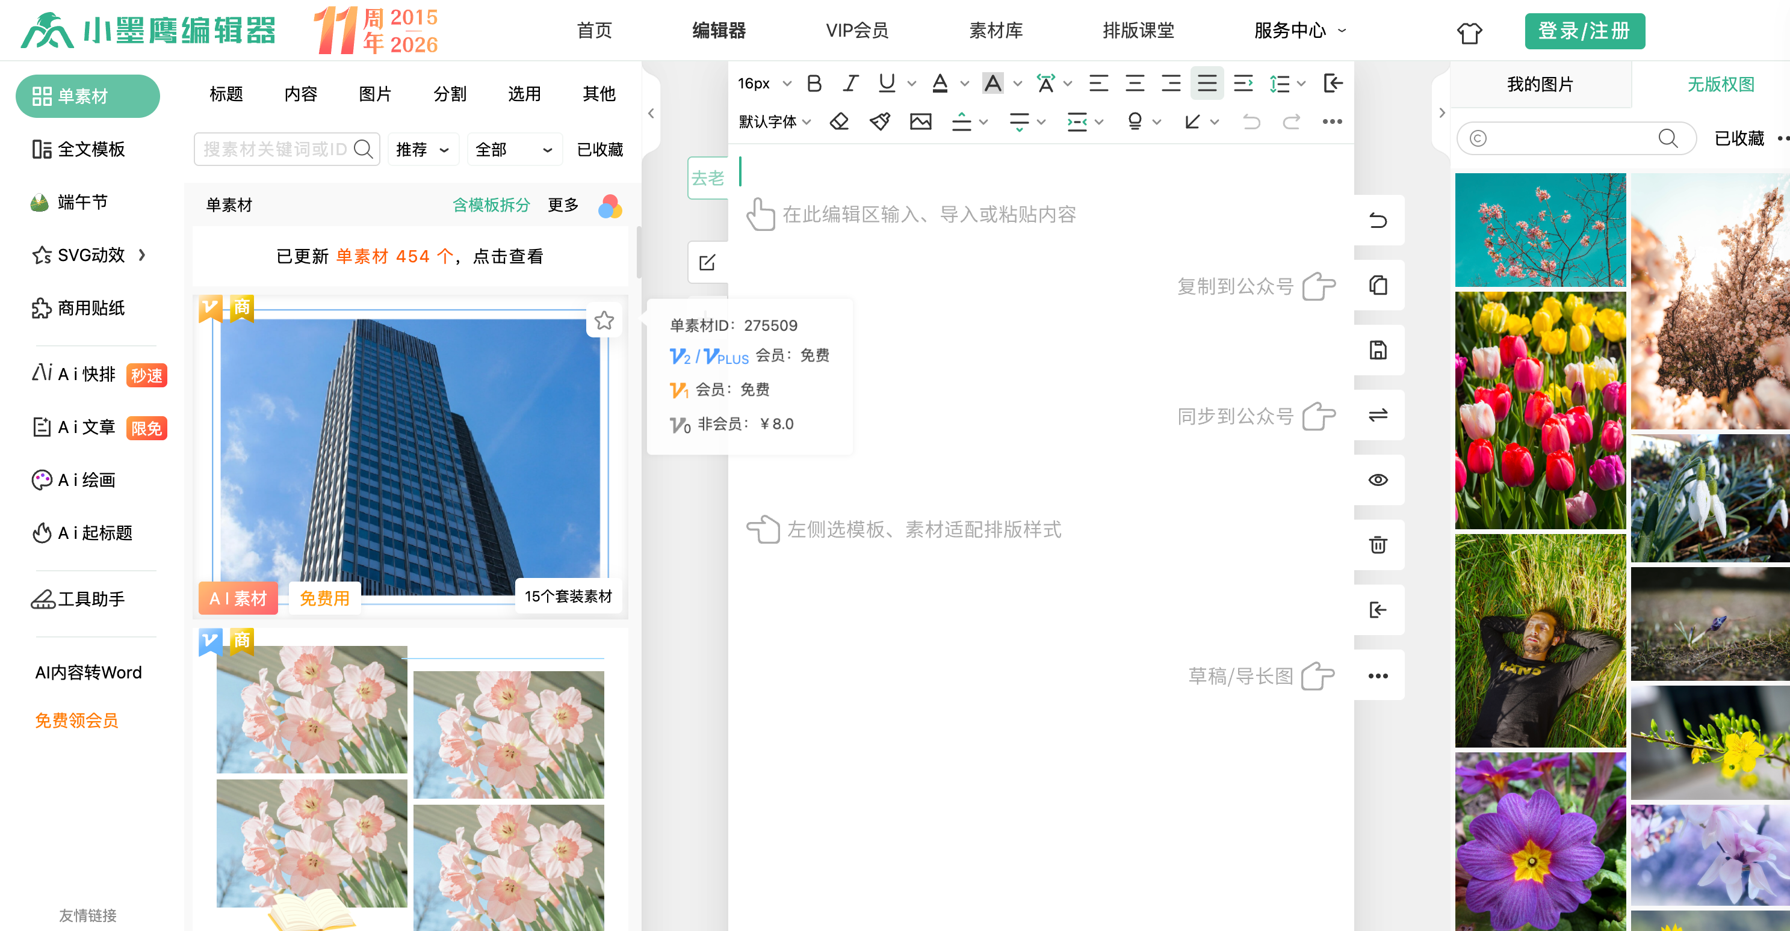
Task: Set center text alignment
Action: click(x=1135, y=84)
